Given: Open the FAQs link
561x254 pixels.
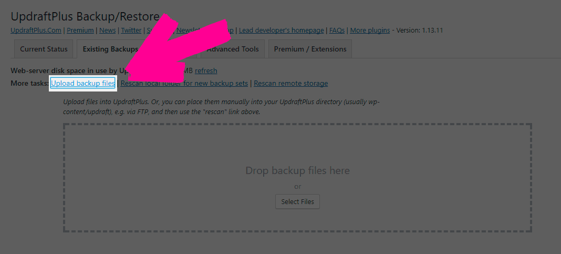Looking at the screenshot, I should point(337,31).
